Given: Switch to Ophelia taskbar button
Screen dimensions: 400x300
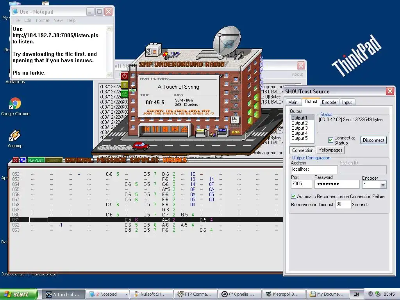Looking at the screenshot, I should (240, 295).
